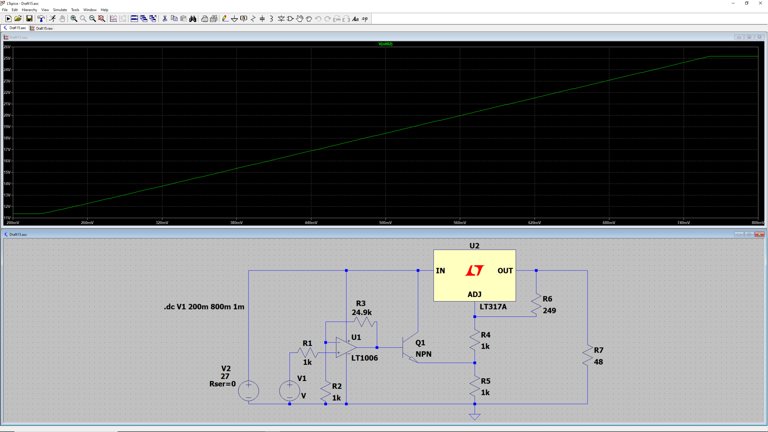Click the 20V y-axis label
The height and width of the screenshot is (432, 768).
(x=7, y=115)
